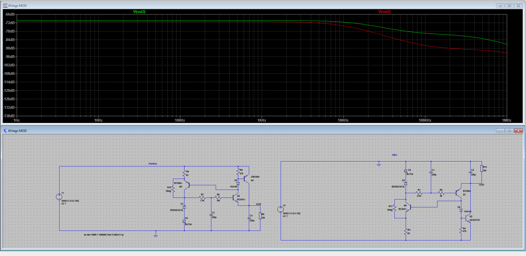
Task: Click the -138dB vertical axis label
Action: tap(9, 116)
